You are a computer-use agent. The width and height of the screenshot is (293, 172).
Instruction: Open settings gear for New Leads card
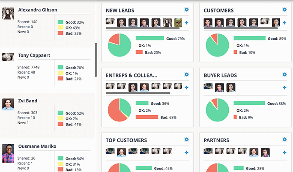[x=186, y=10]
